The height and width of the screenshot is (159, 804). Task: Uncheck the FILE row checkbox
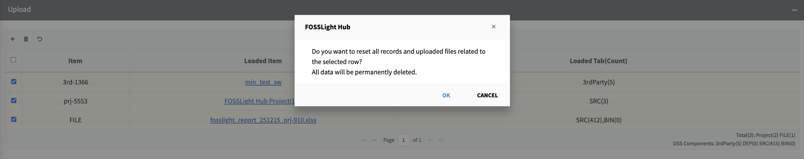(x=14, y=119)
